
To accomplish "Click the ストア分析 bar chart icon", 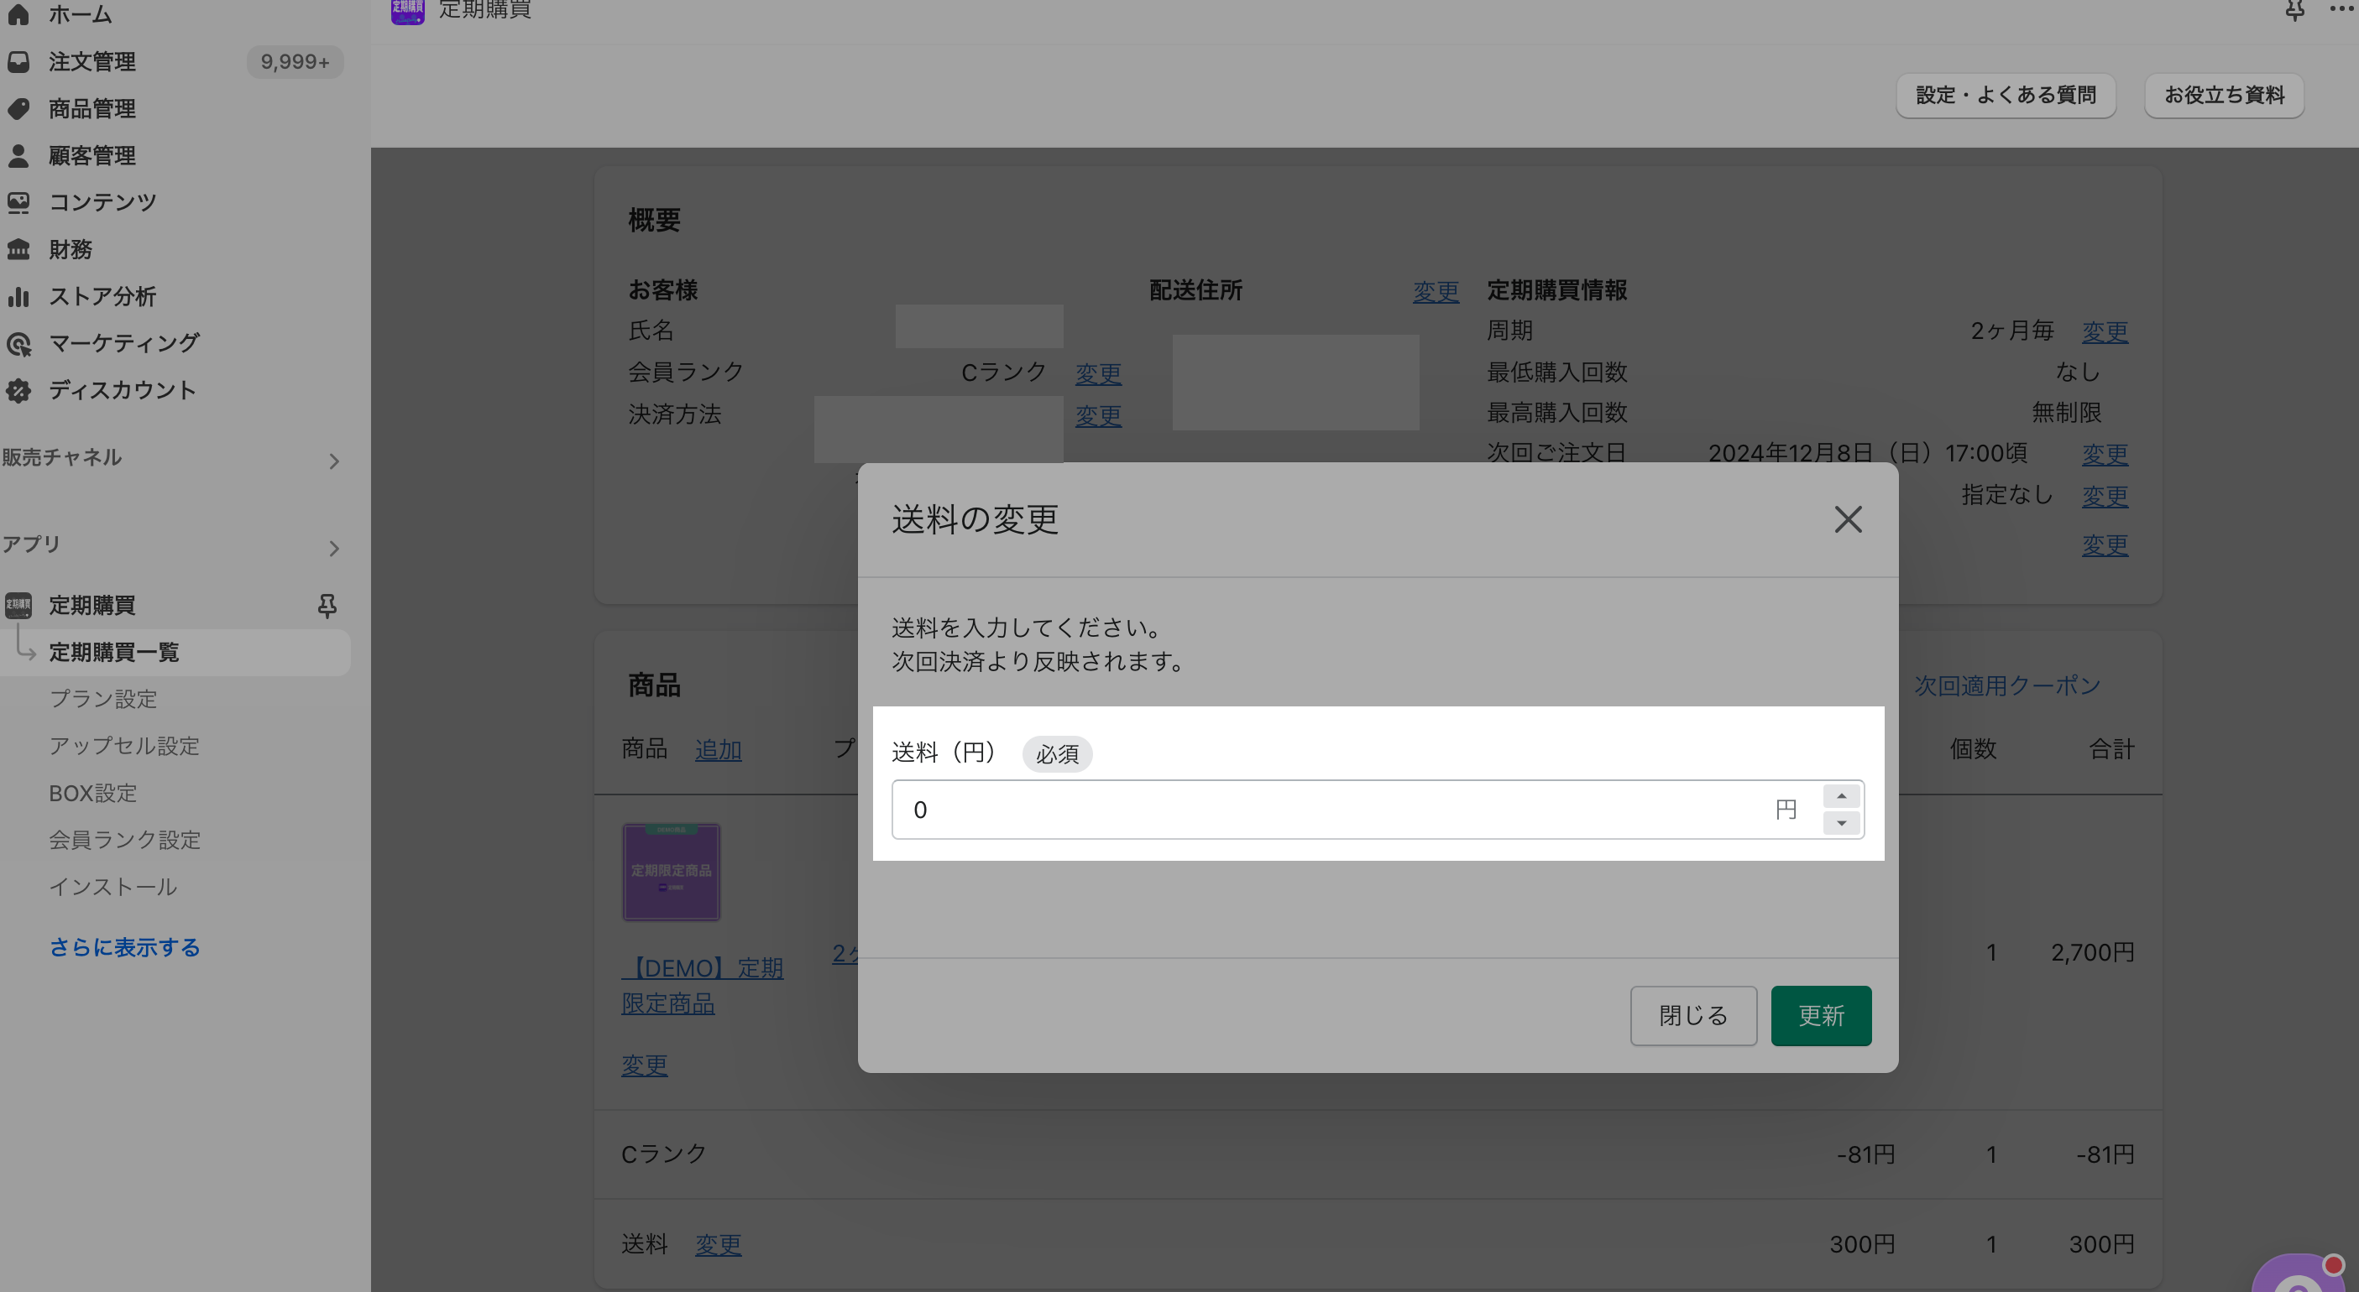I will 18,296.
